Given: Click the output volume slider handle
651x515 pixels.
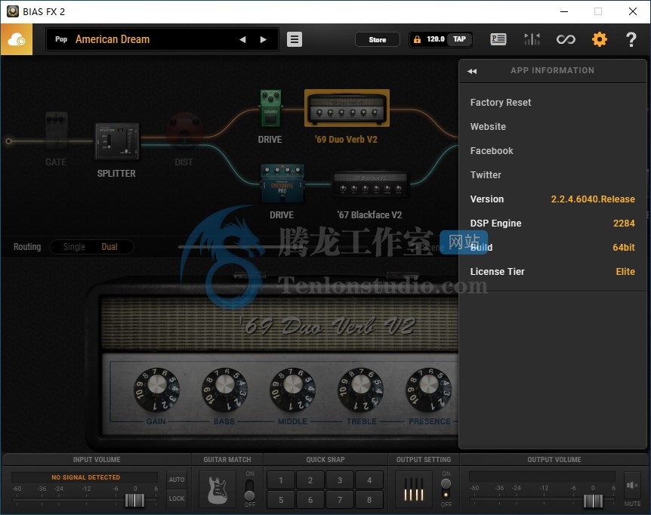Looking at the screenshot, I should tap(593, 501).
